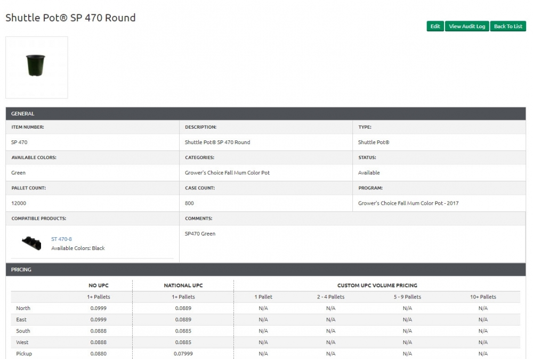Click South's N/A under 5 - 9 Pallets
This screenshot has height=359, width=533.
point(408,331)
